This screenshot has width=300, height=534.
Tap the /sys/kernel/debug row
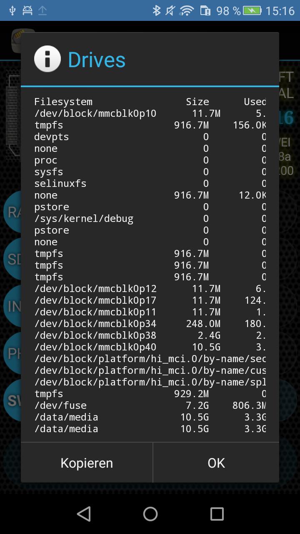point(83,219)
